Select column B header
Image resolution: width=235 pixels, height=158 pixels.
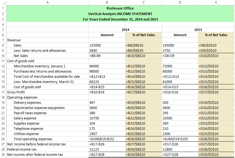pyautogui.click(x=107, y=2)
